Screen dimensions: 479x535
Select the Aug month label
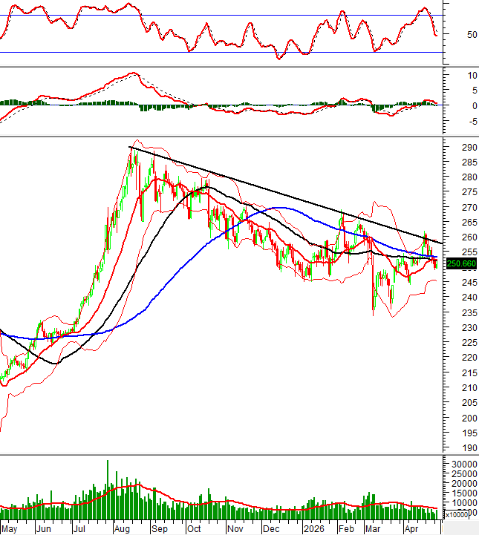122,529
